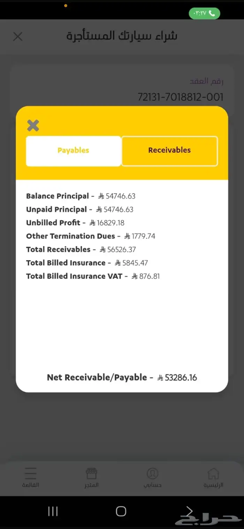The image size is (244, 529).
Task: Tap the page title شراء سيارتك المستأجرة
Action: coord(122,36)
